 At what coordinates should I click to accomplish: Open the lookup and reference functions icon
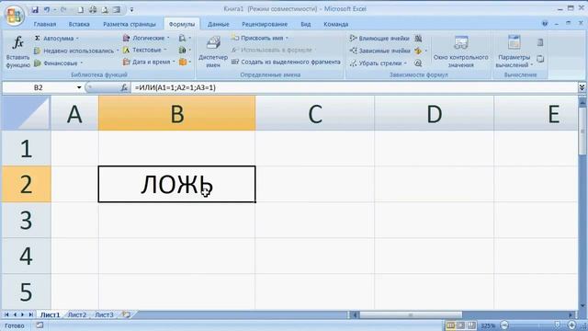185,38
